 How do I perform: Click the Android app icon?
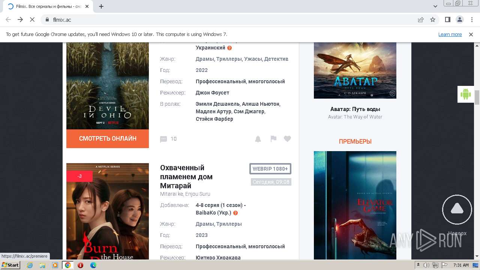[x=466, y=94]
